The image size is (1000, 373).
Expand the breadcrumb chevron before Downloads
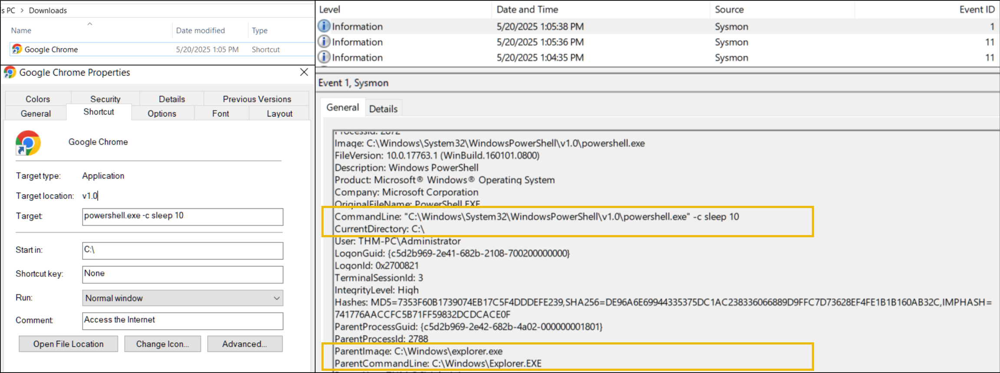click(22, 10)
